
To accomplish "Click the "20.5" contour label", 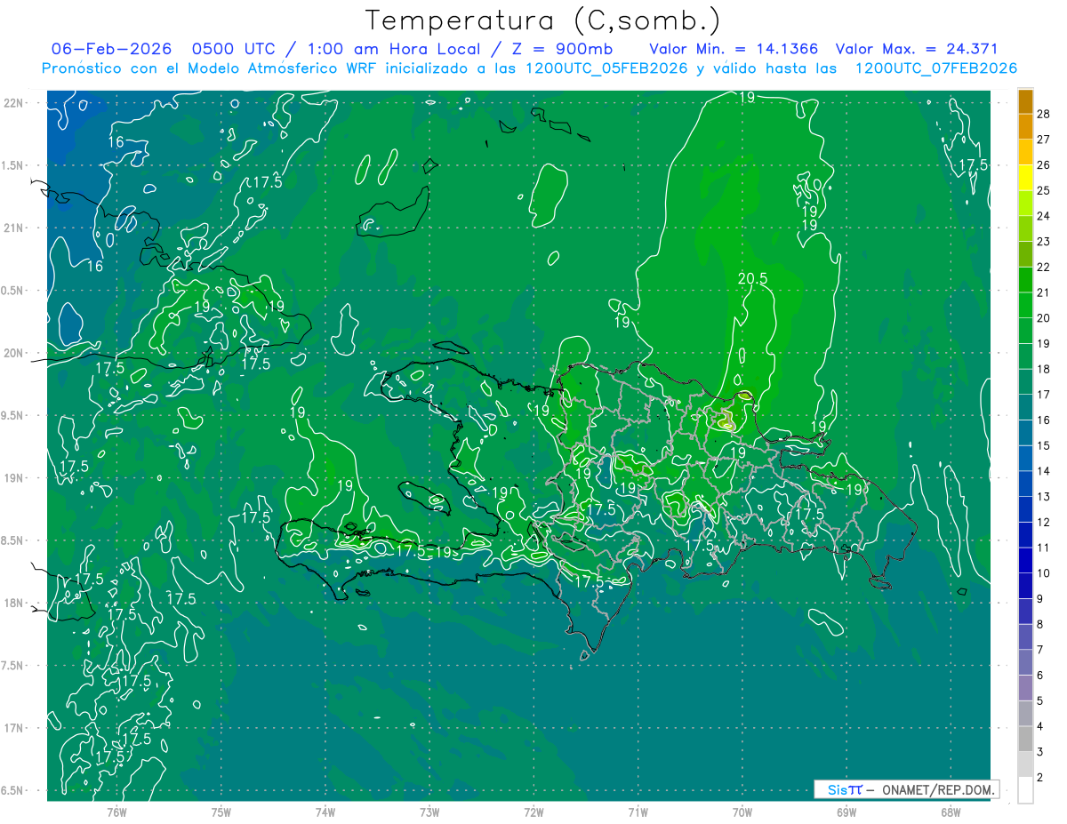I will (x=752, y=278).
